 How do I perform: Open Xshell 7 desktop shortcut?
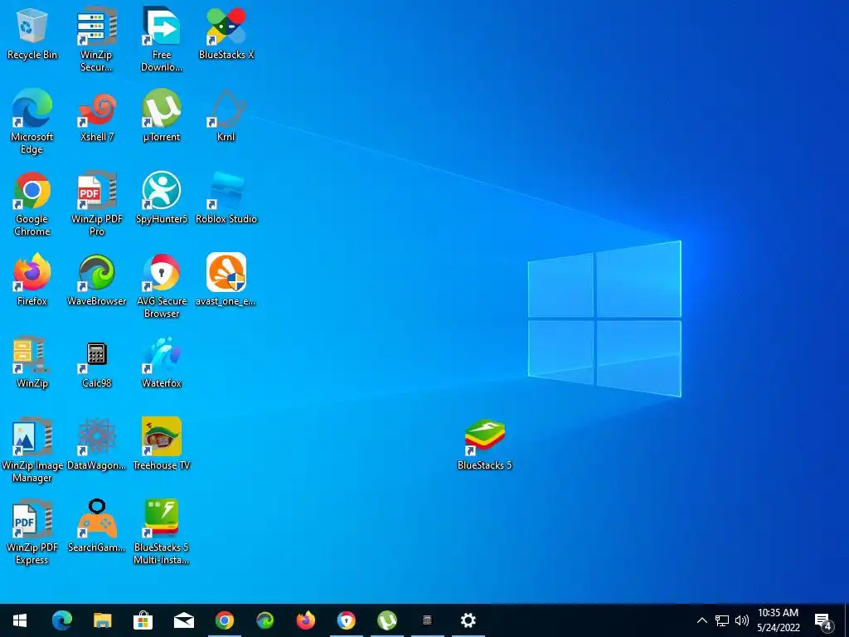click(x=96, y=116)
